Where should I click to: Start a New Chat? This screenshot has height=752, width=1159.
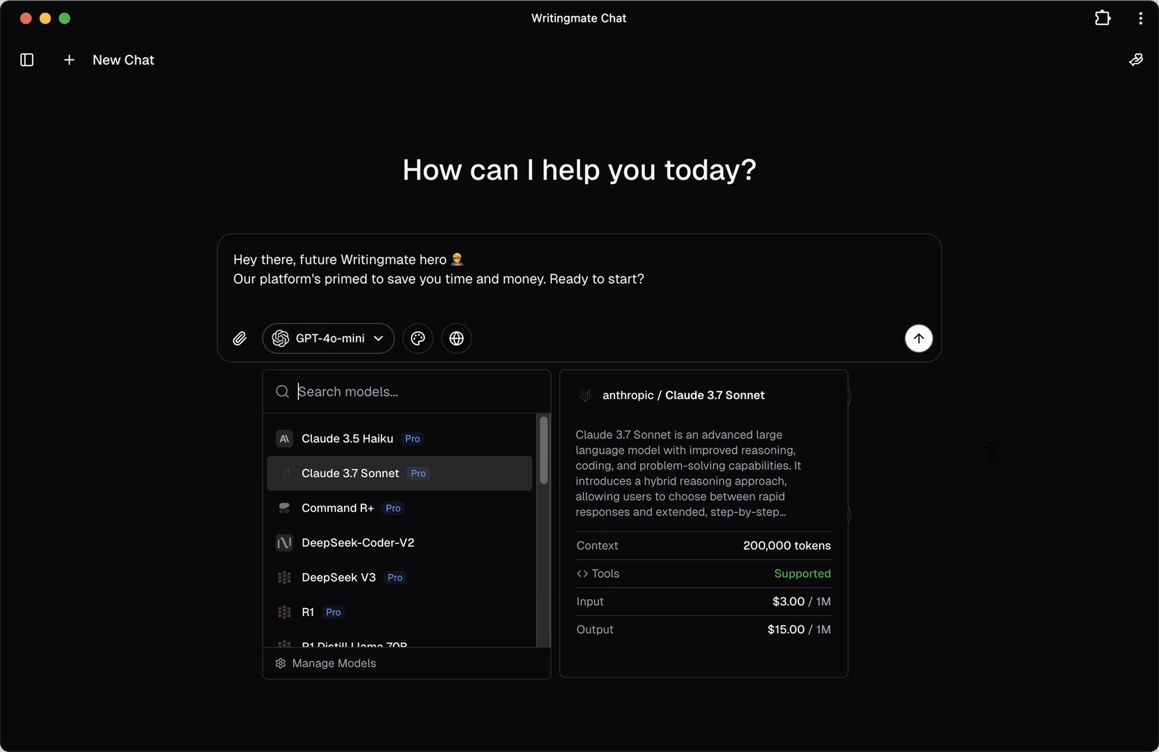coord(123,60)
